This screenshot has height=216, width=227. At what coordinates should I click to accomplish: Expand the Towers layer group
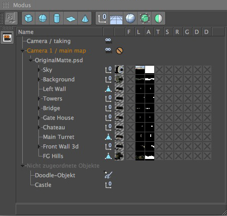(39, 98)
